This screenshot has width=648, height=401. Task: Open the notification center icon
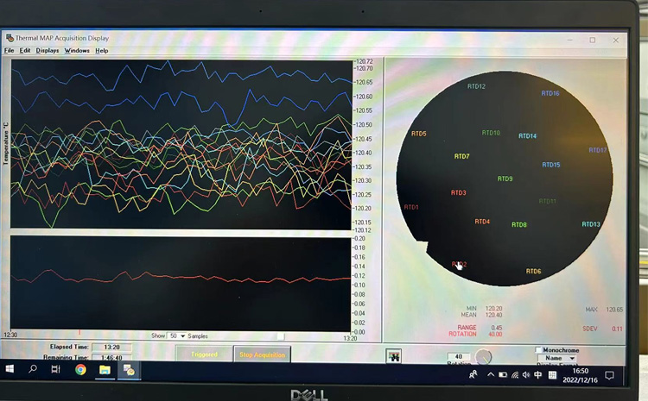point(609,375)
